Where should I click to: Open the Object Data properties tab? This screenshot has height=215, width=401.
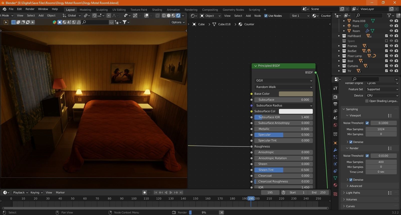[335, 178]
